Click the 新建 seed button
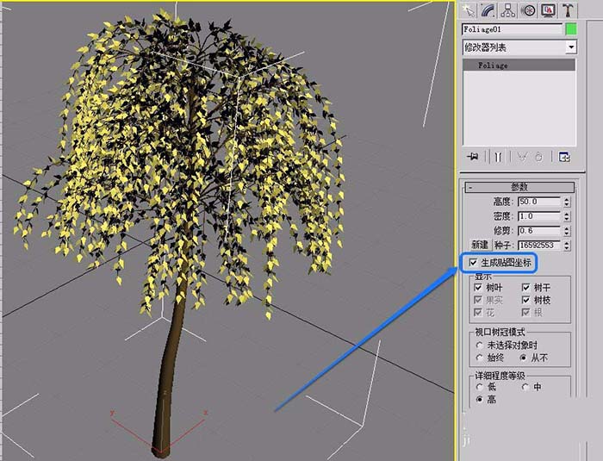Viewport: 603px width, 461px height. [x=480, y=245]
